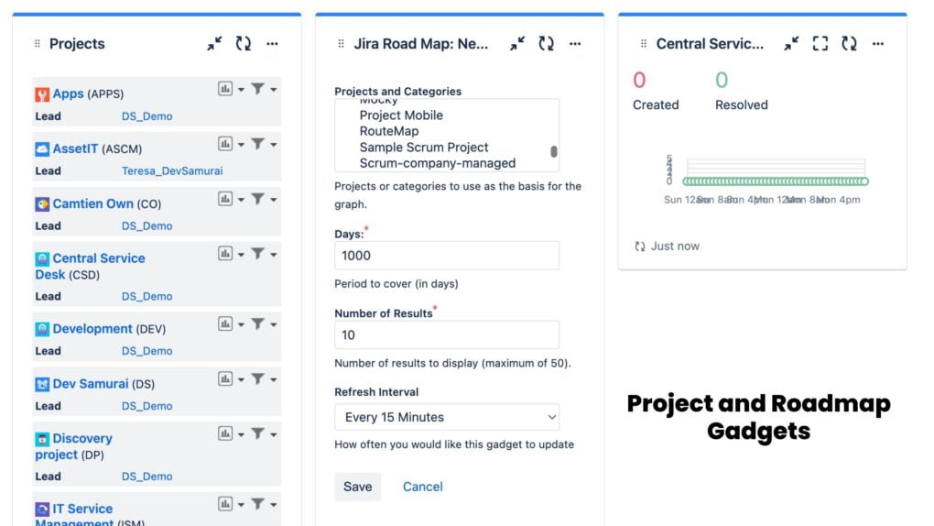
Task: Expand filter dropdown arrow for Development
Action: (x=274, y=324)
